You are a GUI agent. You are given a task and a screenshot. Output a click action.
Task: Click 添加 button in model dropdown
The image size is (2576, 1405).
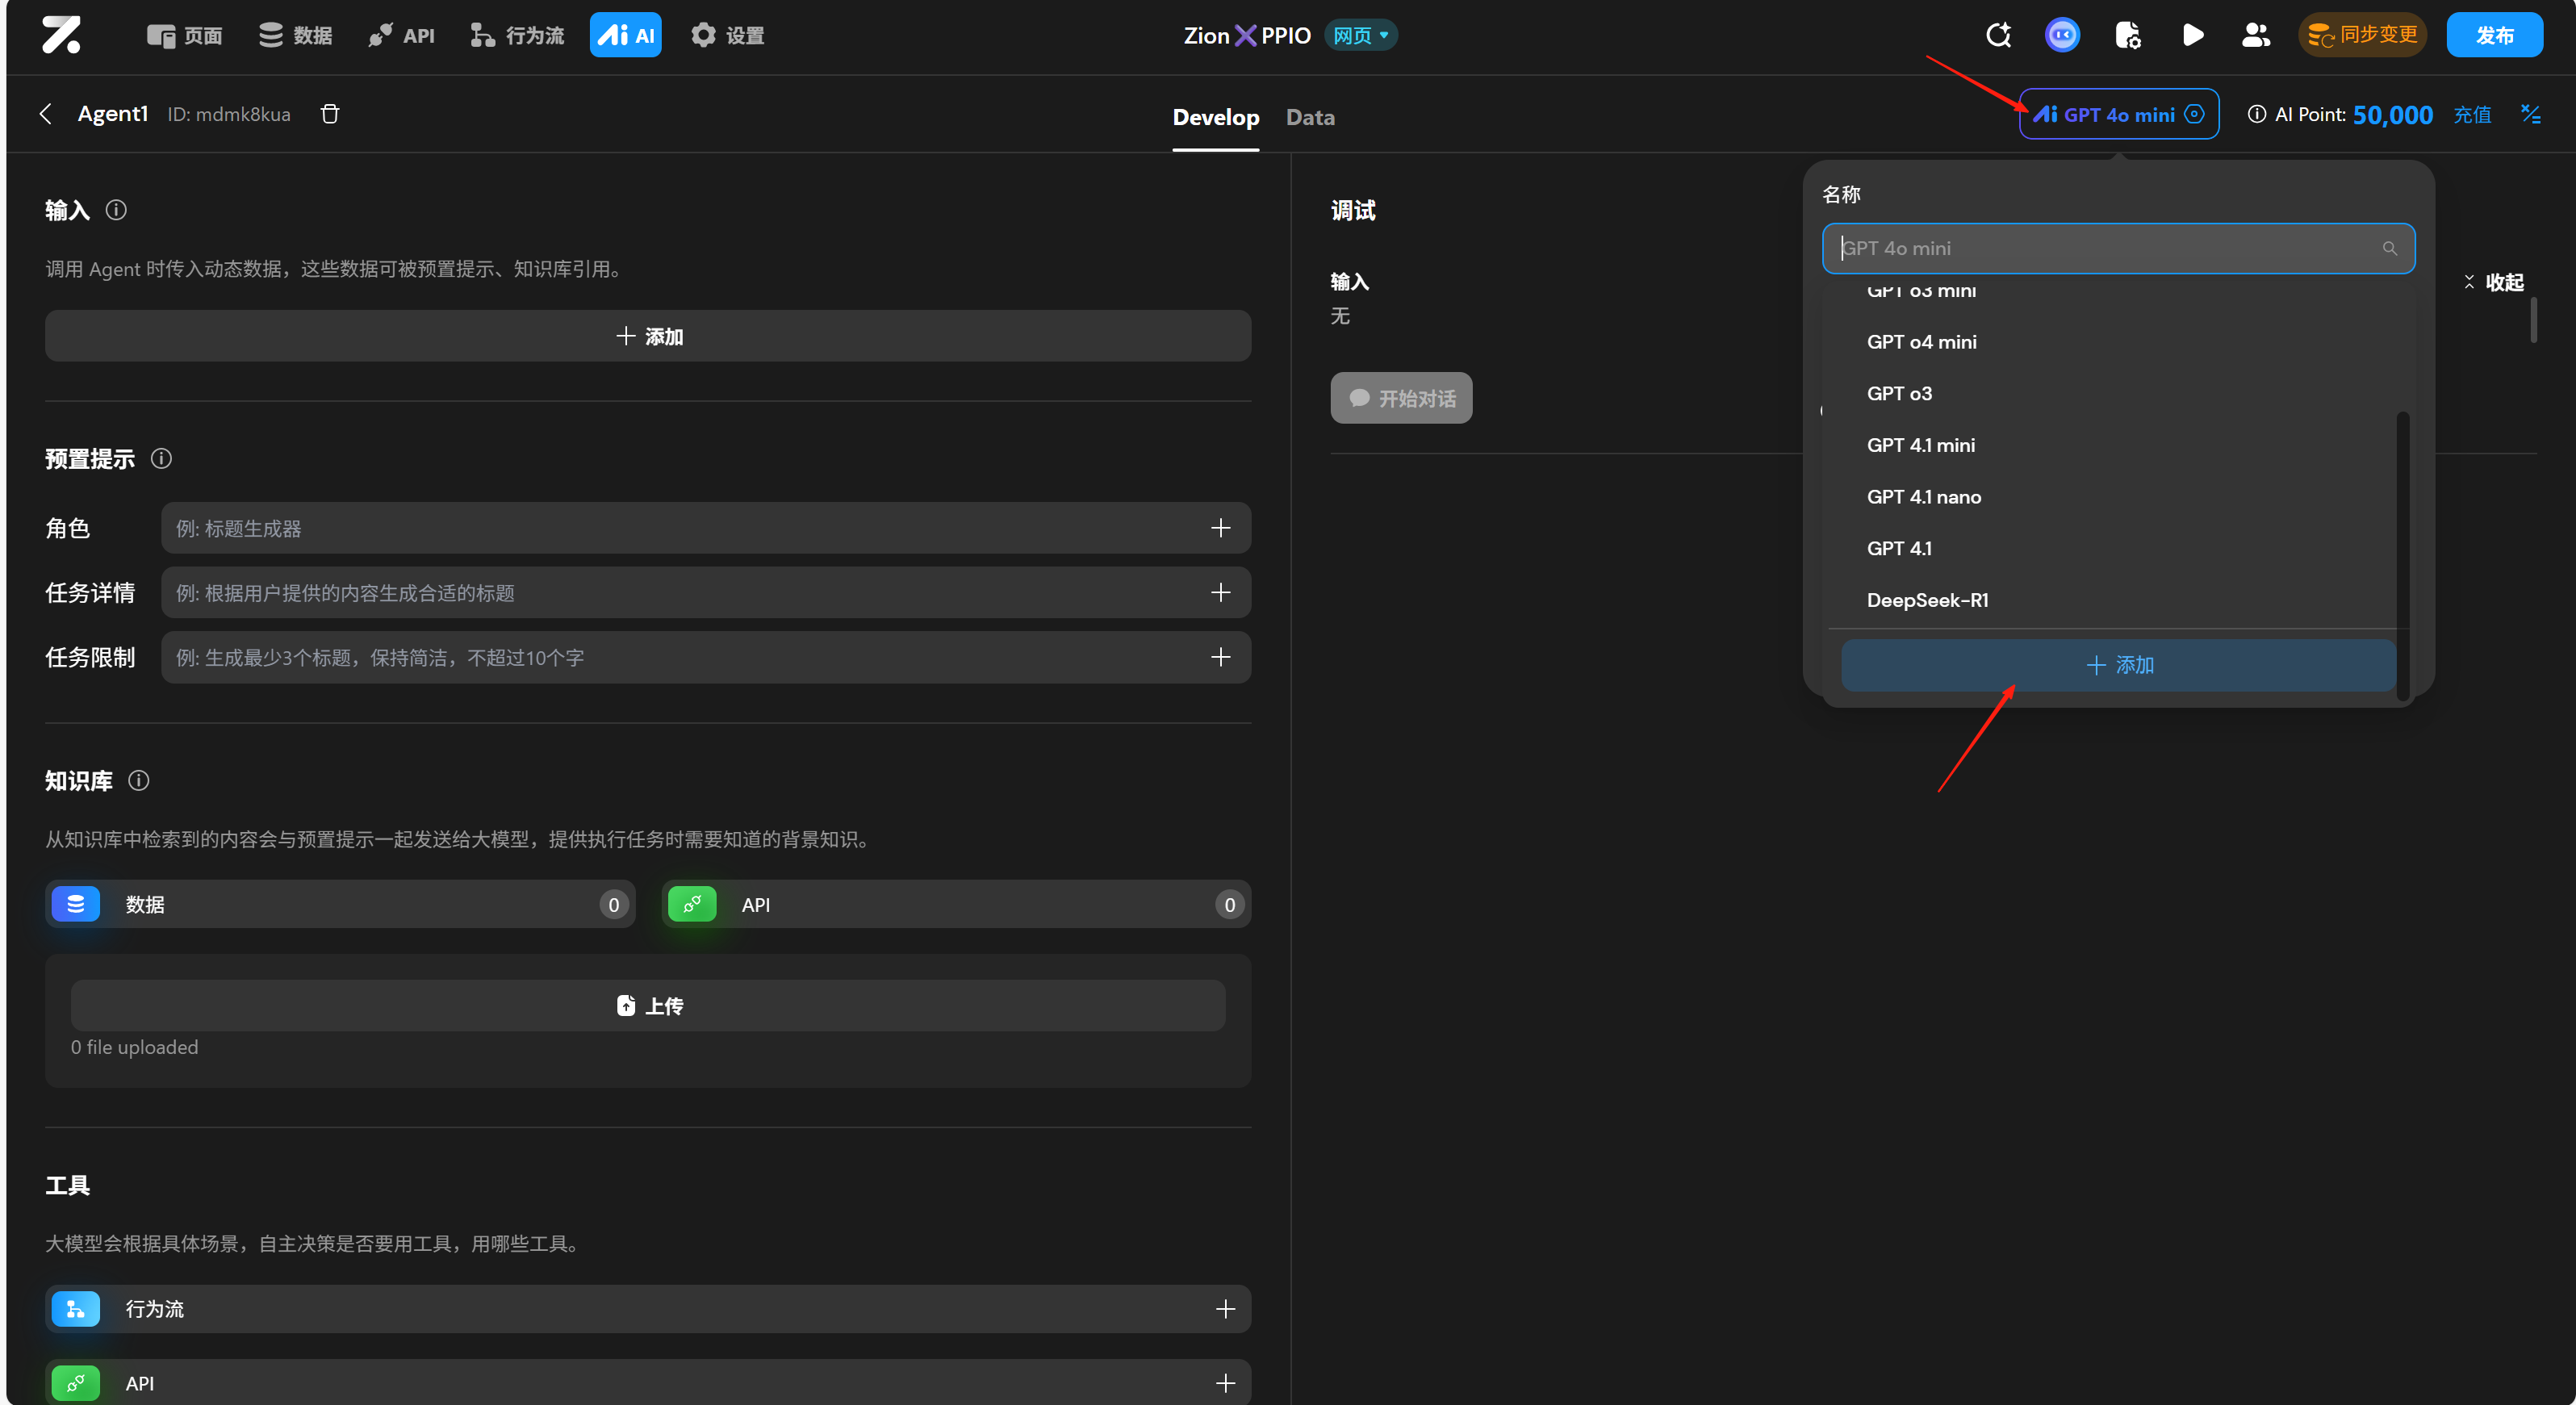[2118, 665]
